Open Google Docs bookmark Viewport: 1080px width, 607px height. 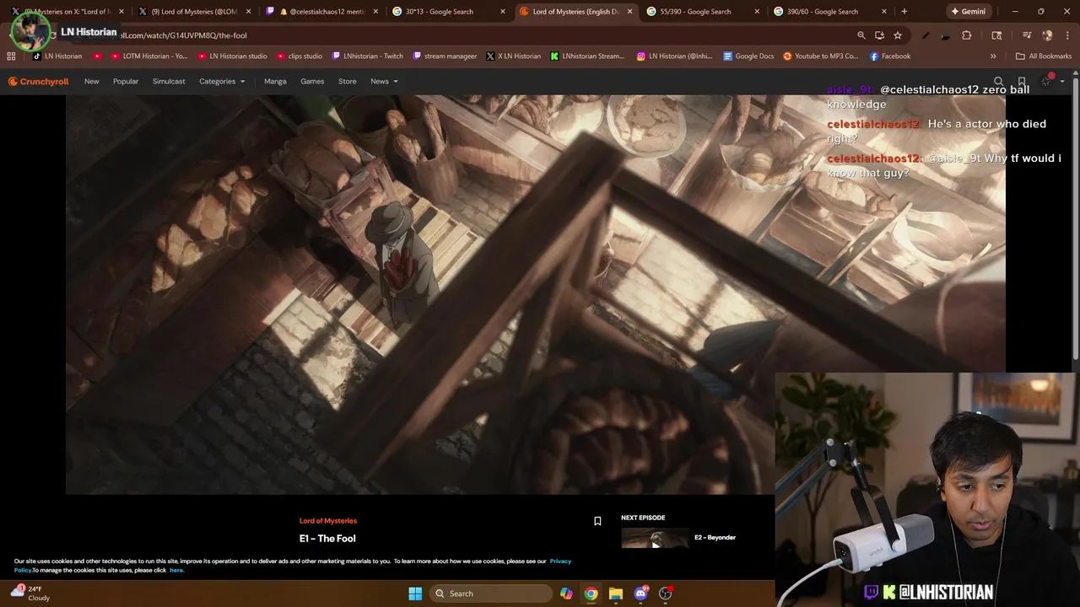point(748,56)
